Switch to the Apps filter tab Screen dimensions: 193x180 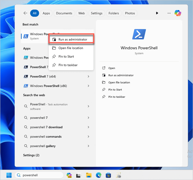[x=46, y=13]
